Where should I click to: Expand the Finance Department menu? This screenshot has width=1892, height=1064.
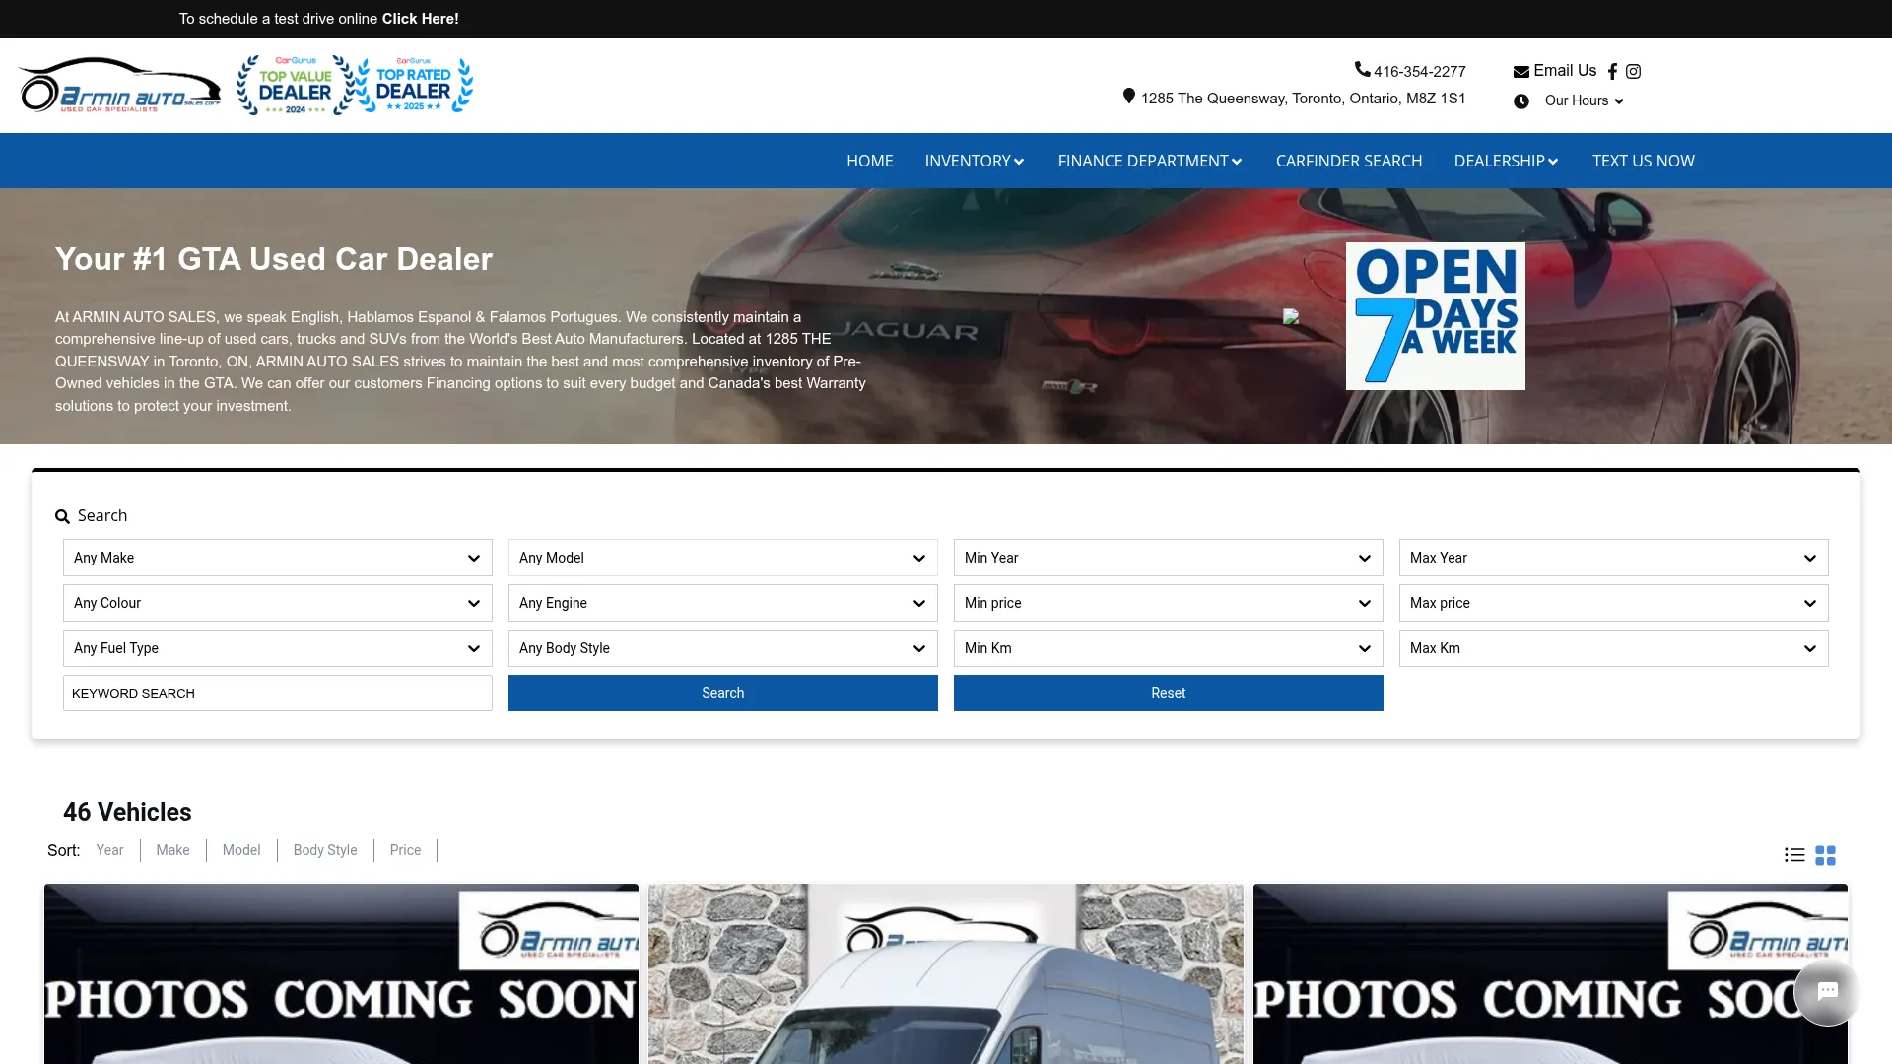(x=1150, y=161)
